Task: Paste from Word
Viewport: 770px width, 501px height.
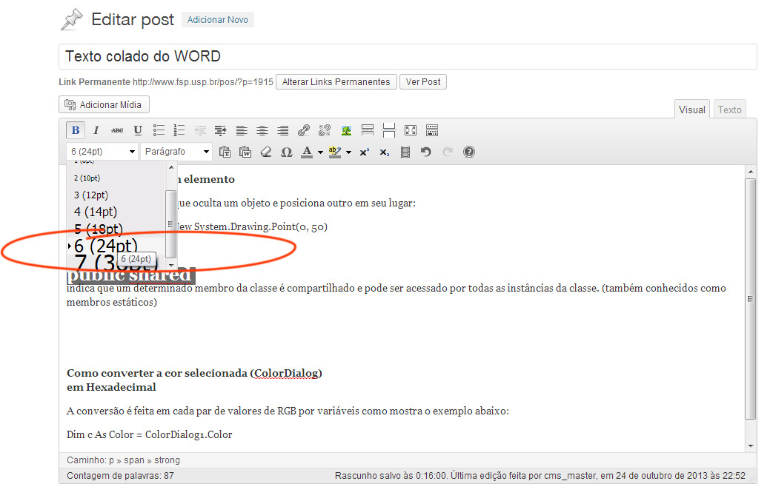Action: tap(245, 152)
